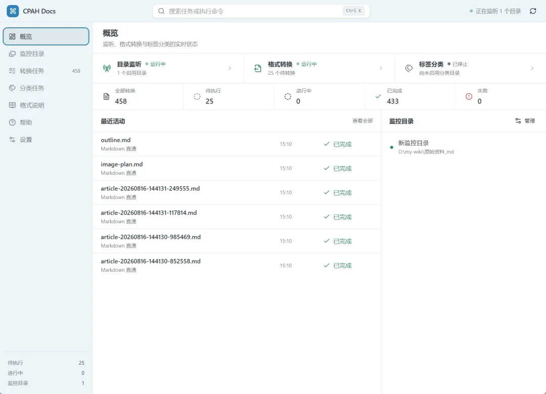Open the image-plan.md activity row
The image size is (546, 394).
(237, 168)
